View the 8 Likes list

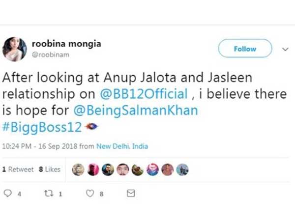(49, 169)
